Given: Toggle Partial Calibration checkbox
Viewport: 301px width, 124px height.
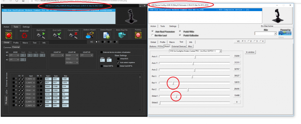Looking at the screenshot, I should [180, 35].
